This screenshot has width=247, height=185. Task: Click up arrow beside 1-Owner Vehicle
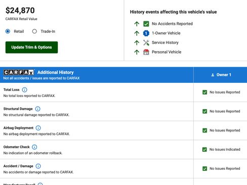137,33
